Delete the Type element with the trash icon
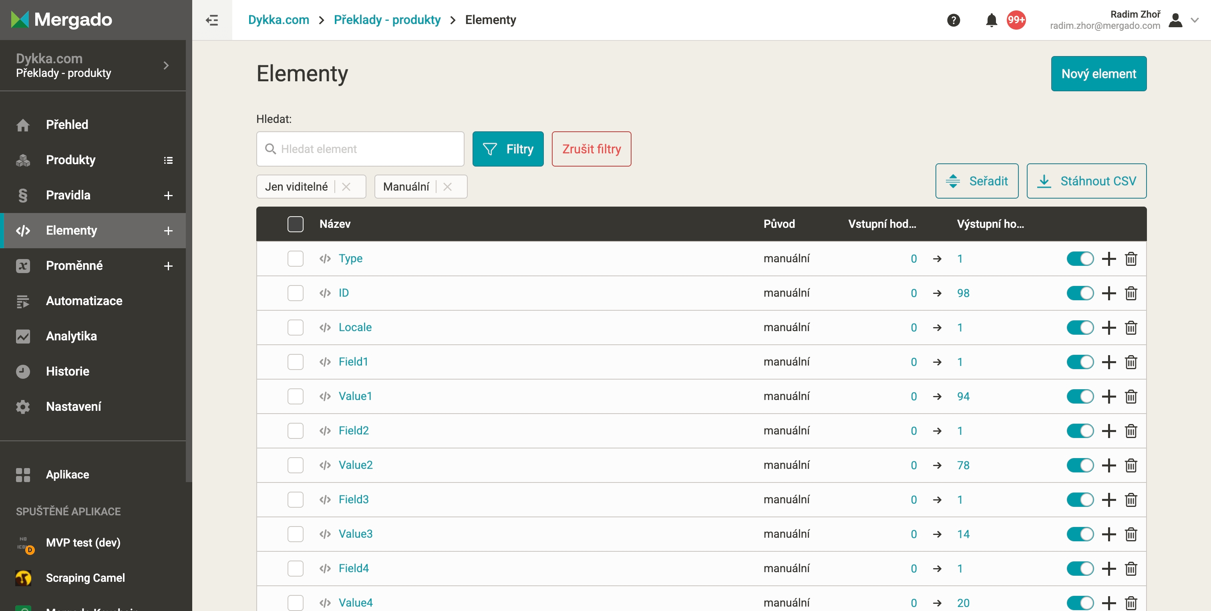Viewport: 1211px width, 611px height. (x=1131, y=259)
